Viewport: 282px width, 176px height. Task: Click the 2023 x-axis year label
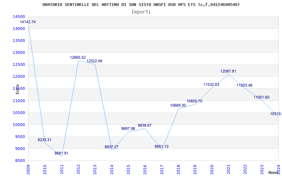click(x=262, y=169)
